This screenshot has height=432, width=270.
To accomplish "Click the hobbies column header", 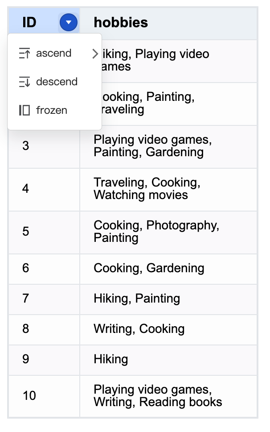I will pyautogui.click(x=168, y=23).
